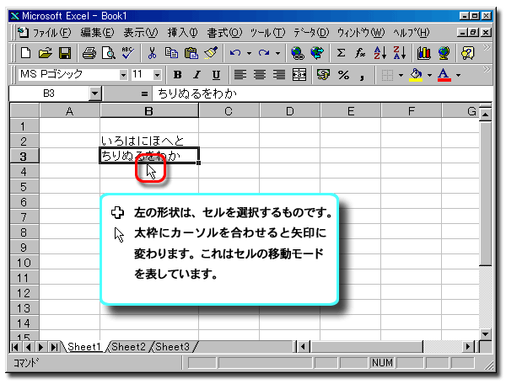Open Print Preview icon

(109, 53)
